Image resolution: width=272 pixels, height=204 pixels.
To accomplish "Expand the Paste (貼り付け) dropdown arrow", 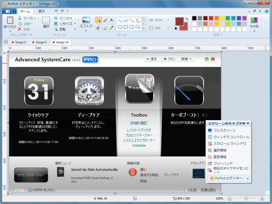I will (x=10, y=31).
